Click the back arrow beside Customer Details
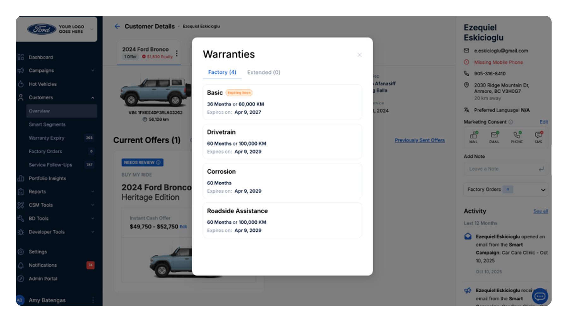The height and width of the screenshot is (323, 568). point(117,27)
